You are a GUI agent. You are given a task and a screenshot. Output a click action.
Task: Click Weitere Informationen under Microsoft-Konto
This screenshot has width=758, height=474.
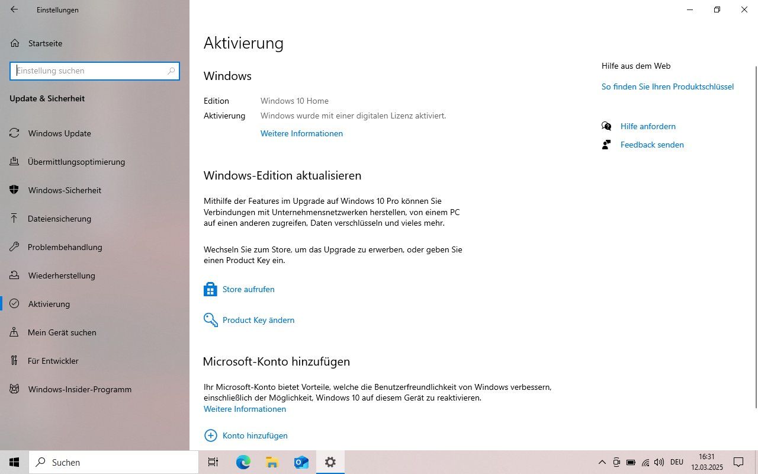click(x=245, y=409)
